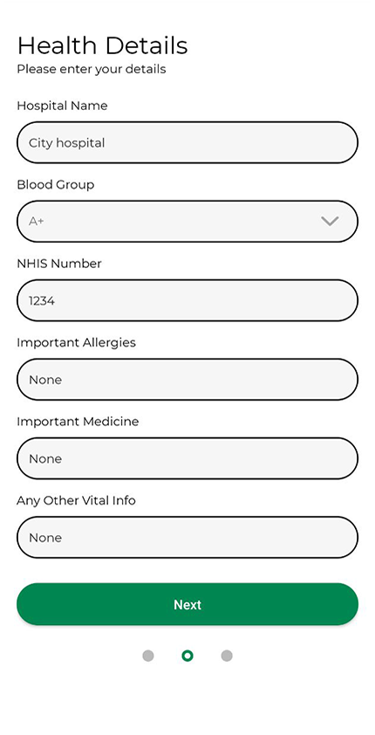Image resolution: width=375 pixels, height=735 pixels.
Task: Click the 'Please enter your details' subtitle
Action: point(92,69)
